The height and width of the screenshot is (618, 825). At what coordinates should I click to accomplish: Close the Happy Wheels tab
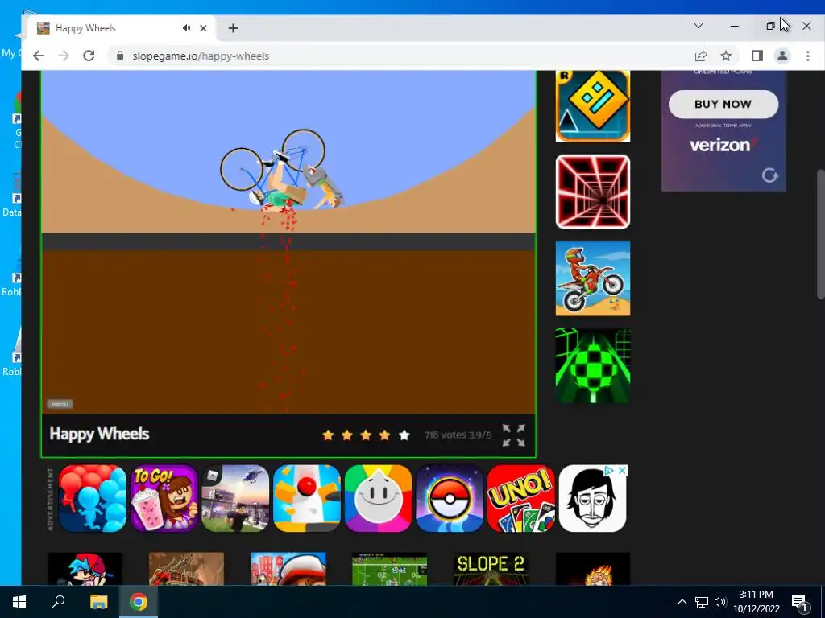click(x=203, y=28)
